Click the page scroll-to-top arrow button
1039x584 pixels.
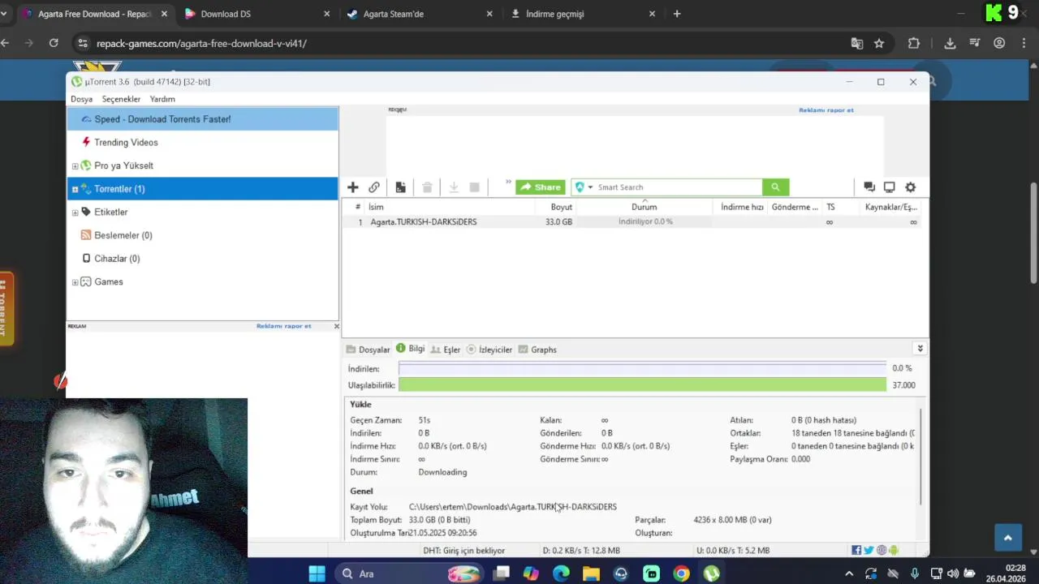pos(1007,538)
